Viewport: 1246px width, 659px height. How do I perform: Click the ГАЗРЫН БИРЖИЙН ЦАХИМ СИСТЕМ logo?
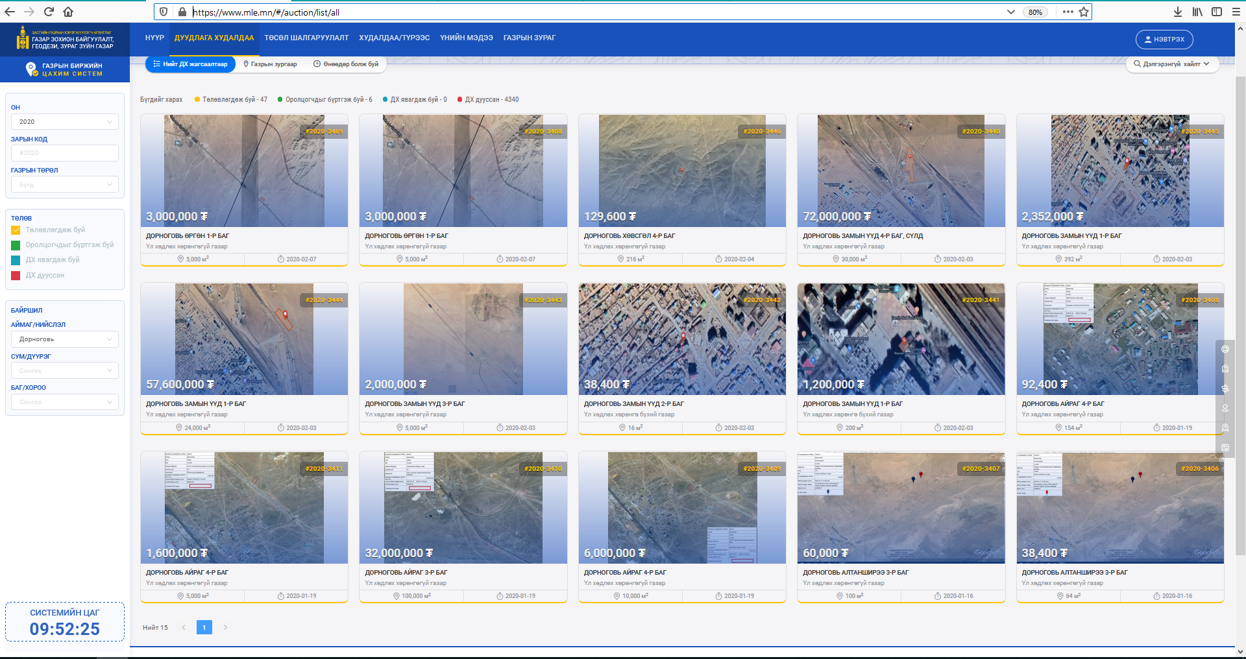[65, 69]
